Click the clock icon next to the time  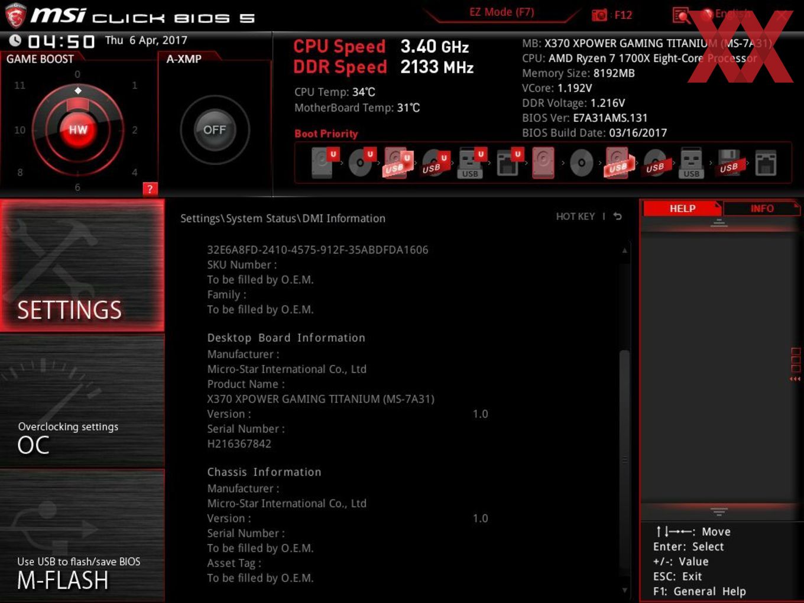coord(15,40)
